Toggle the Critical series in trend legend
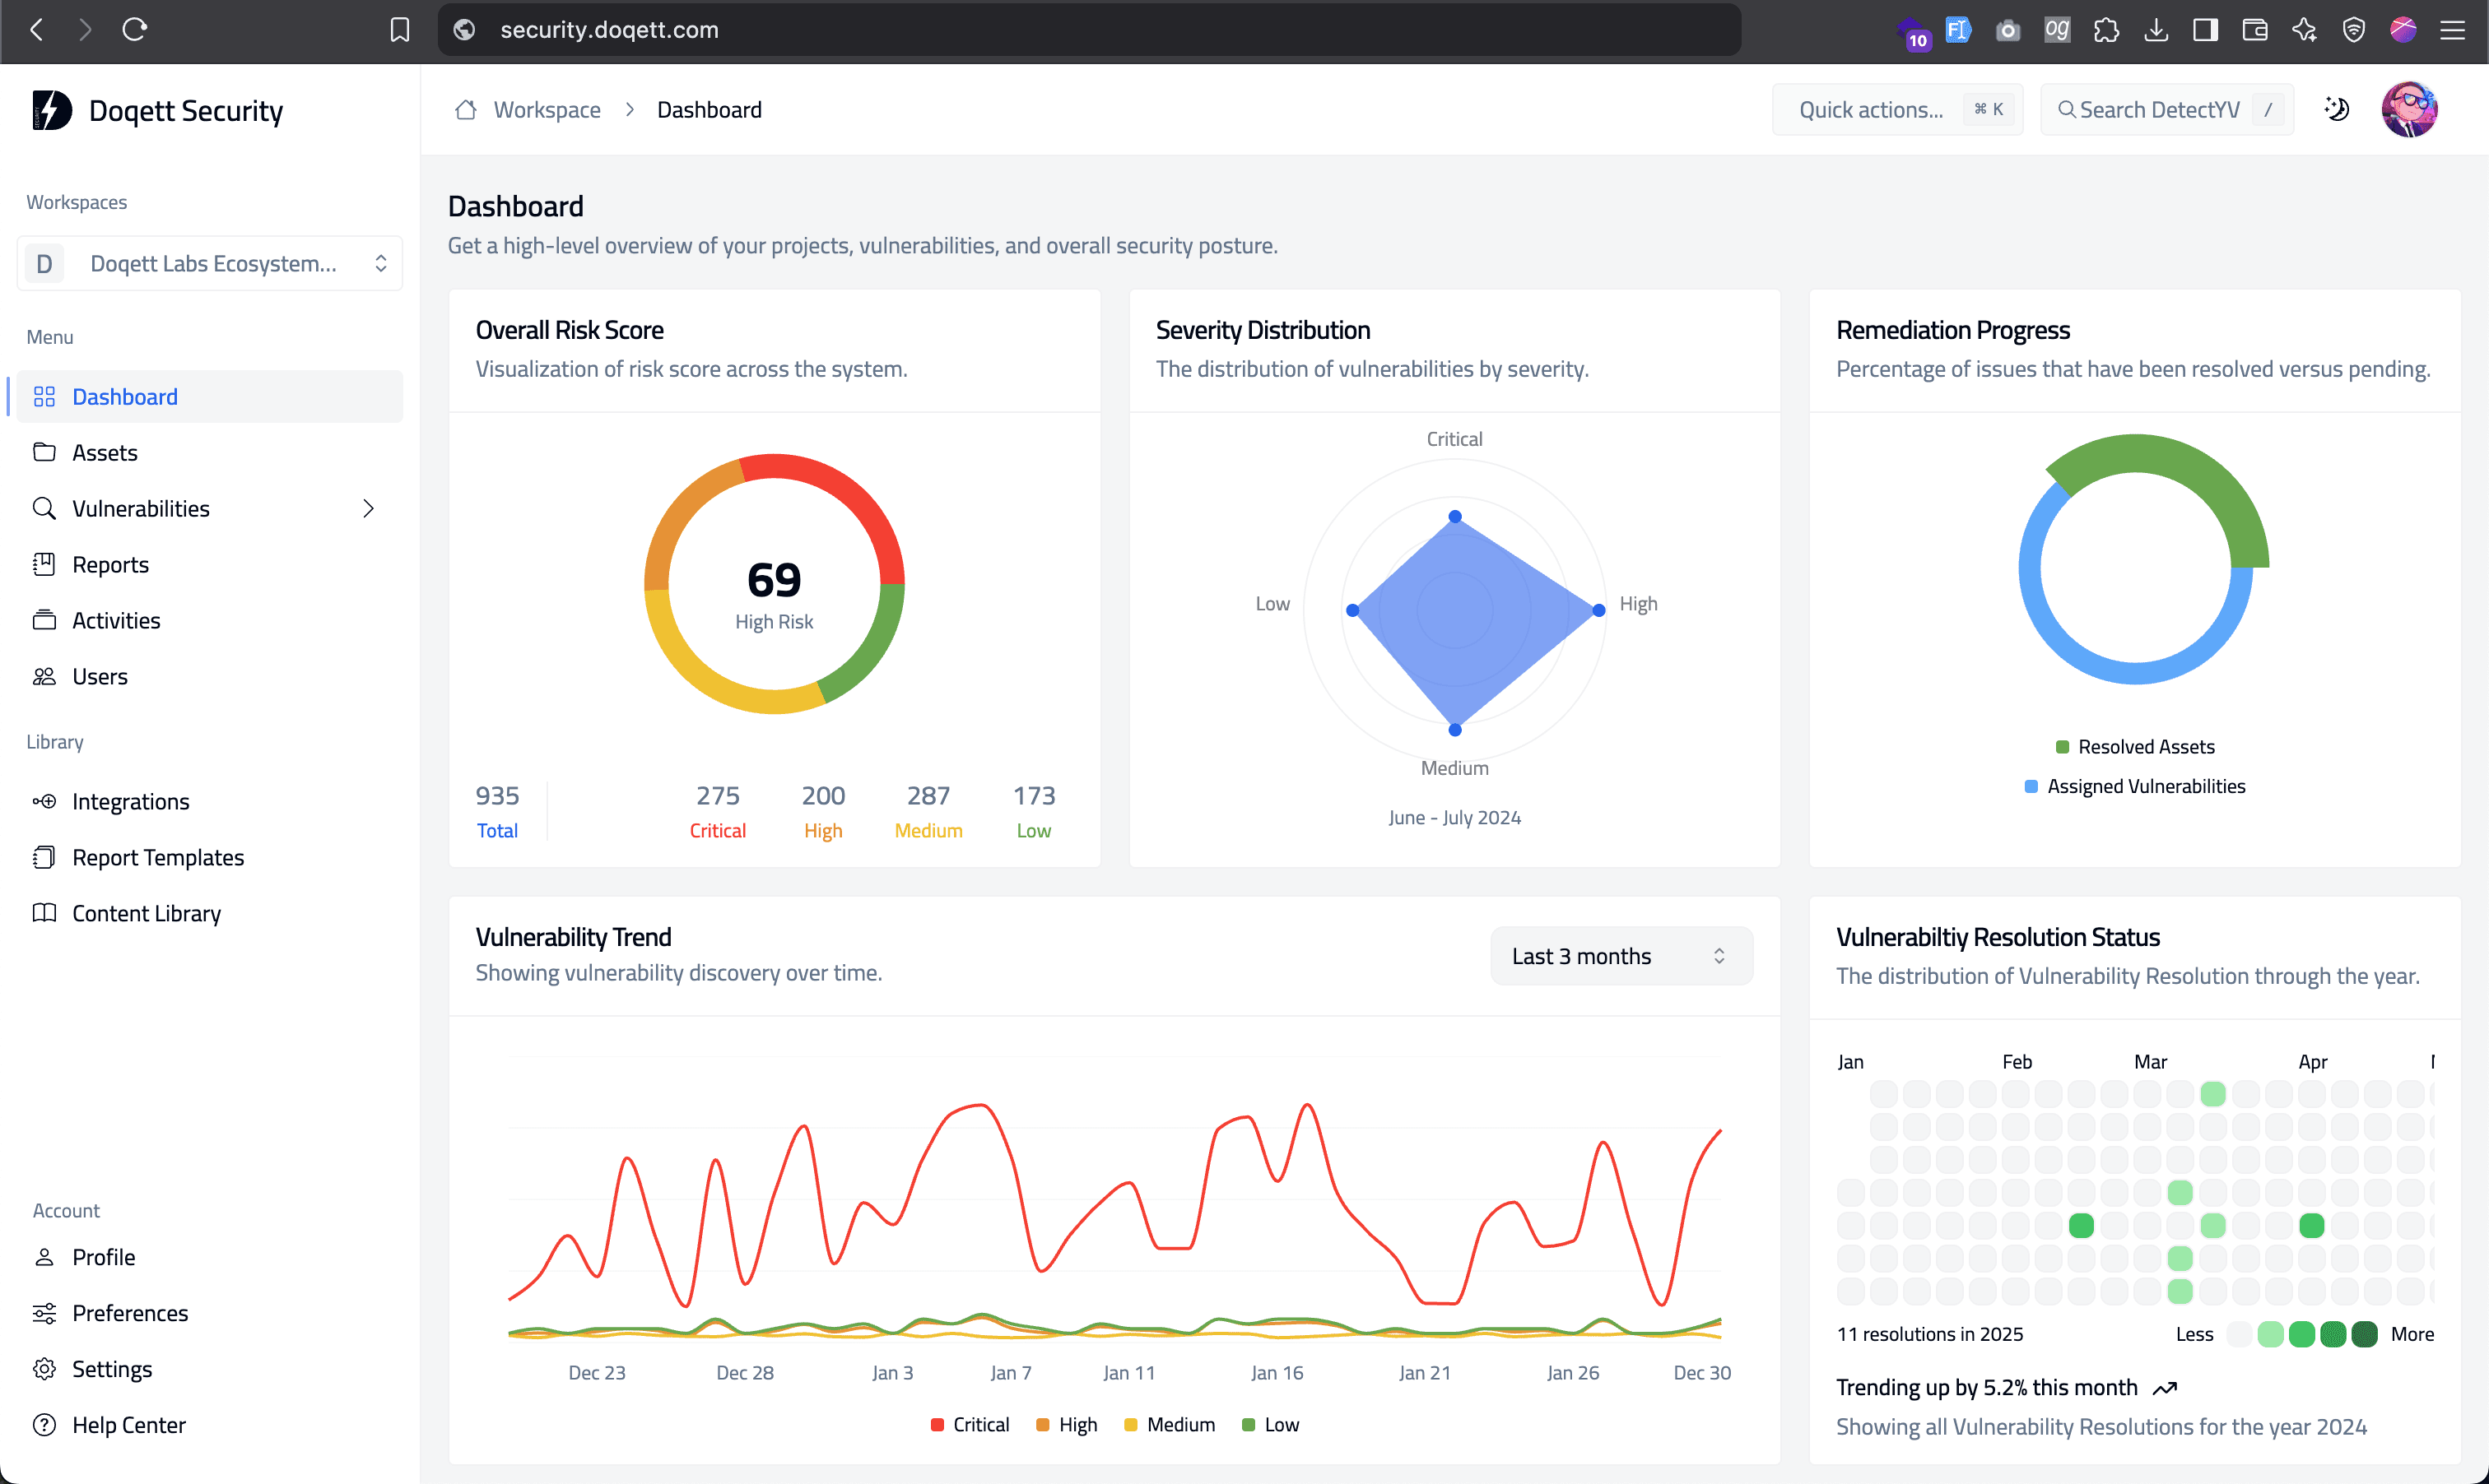This screenshot has width=2489, height=1484. [x=970, y=1424]
